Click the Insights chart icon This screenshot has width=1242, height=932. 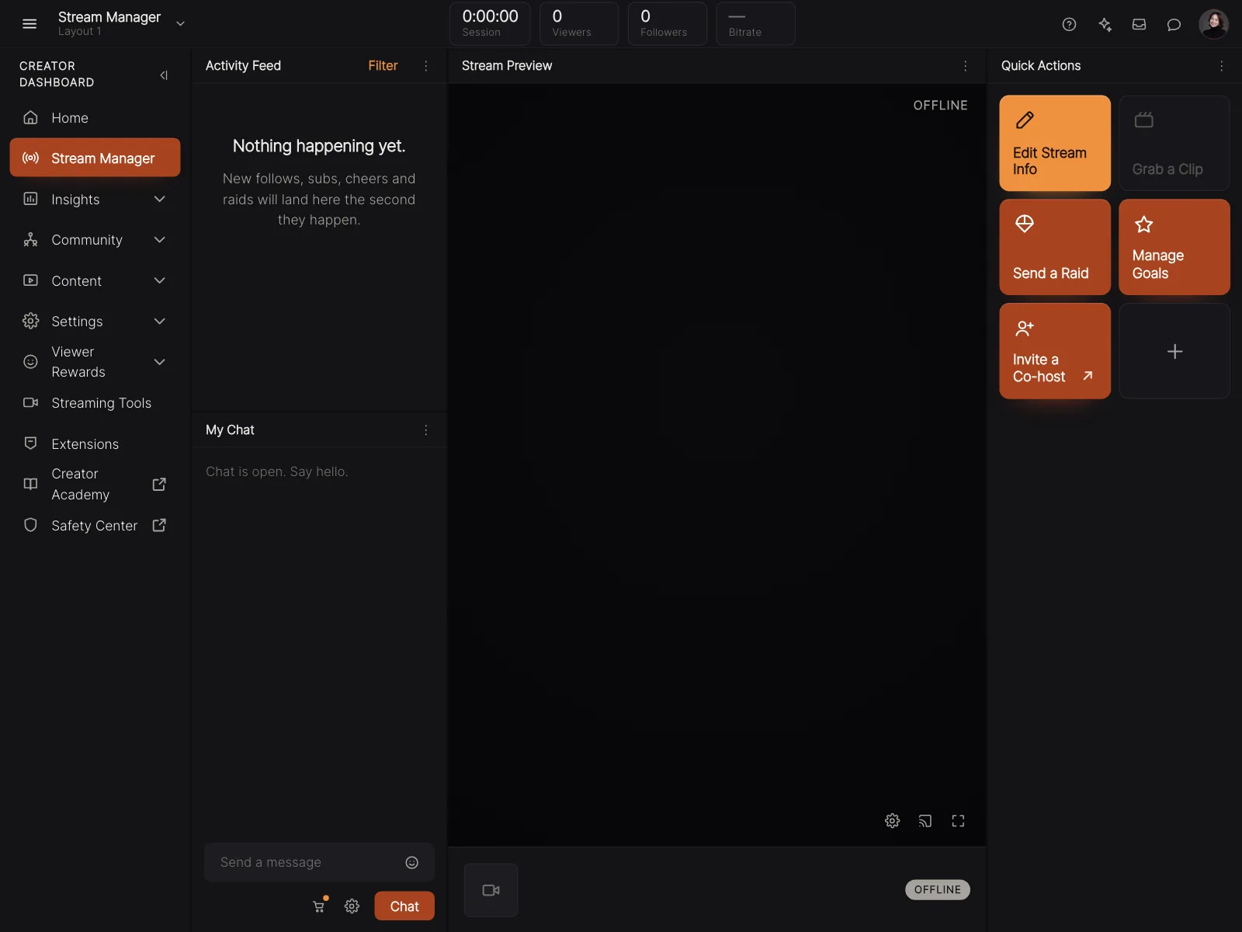coord(30,199)
